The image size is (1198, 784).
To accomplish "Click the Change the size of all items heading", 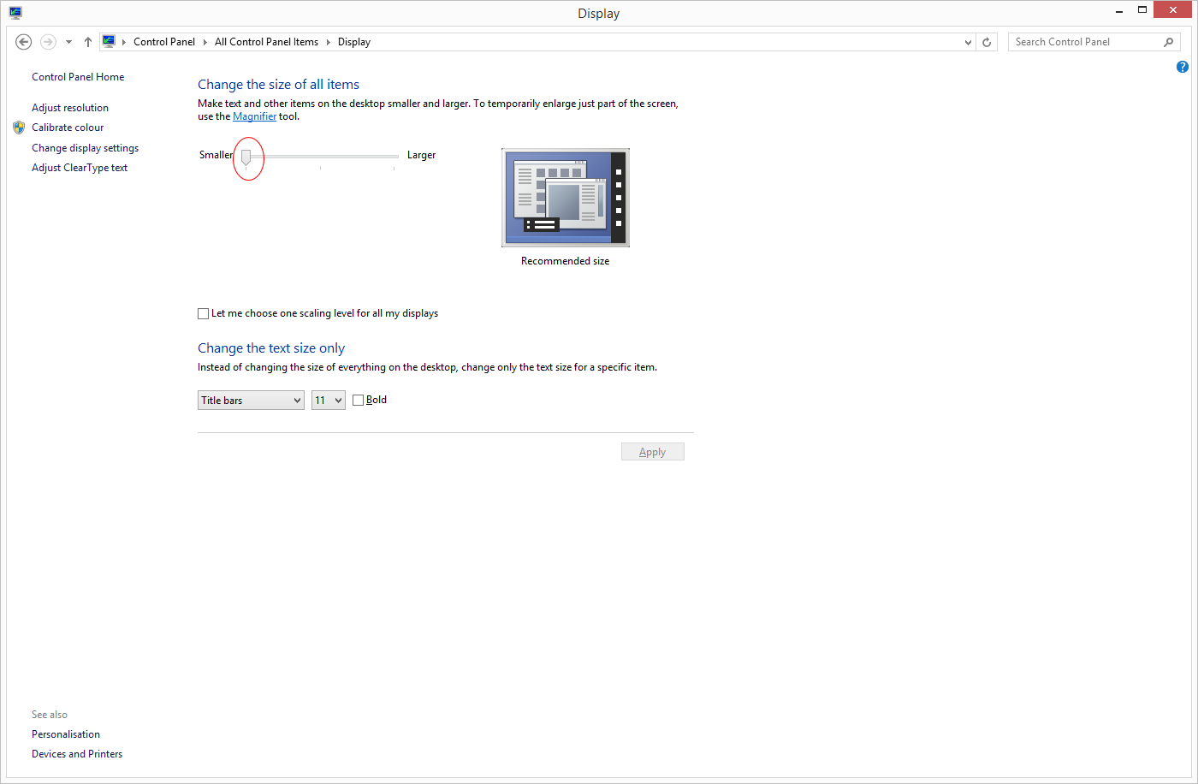I will coord(278,84).
